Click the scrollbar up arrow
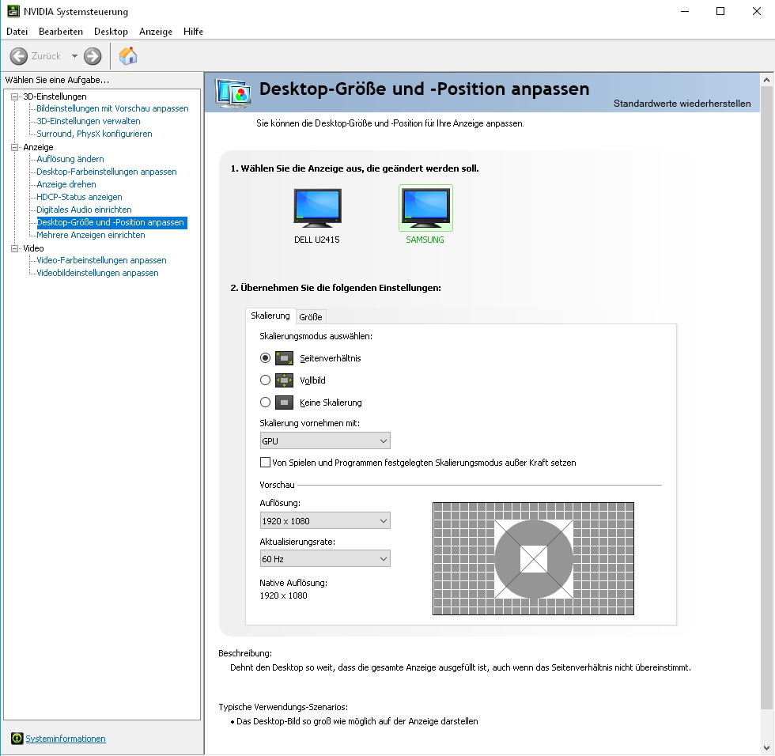The width and height of the screenshot is (775, 756). 766,80
